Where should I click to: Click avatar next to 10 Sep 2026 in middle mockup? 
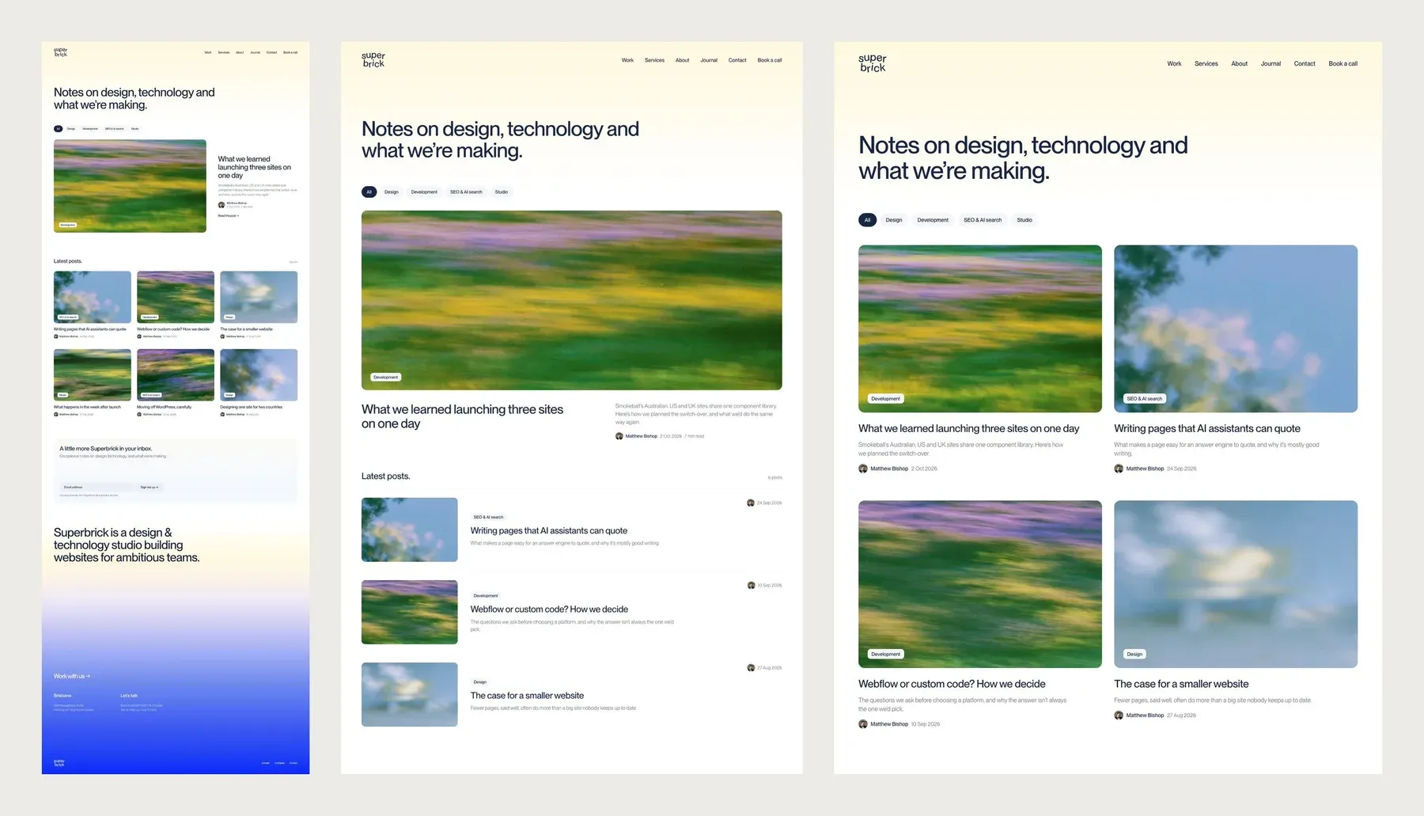[751, 586]
